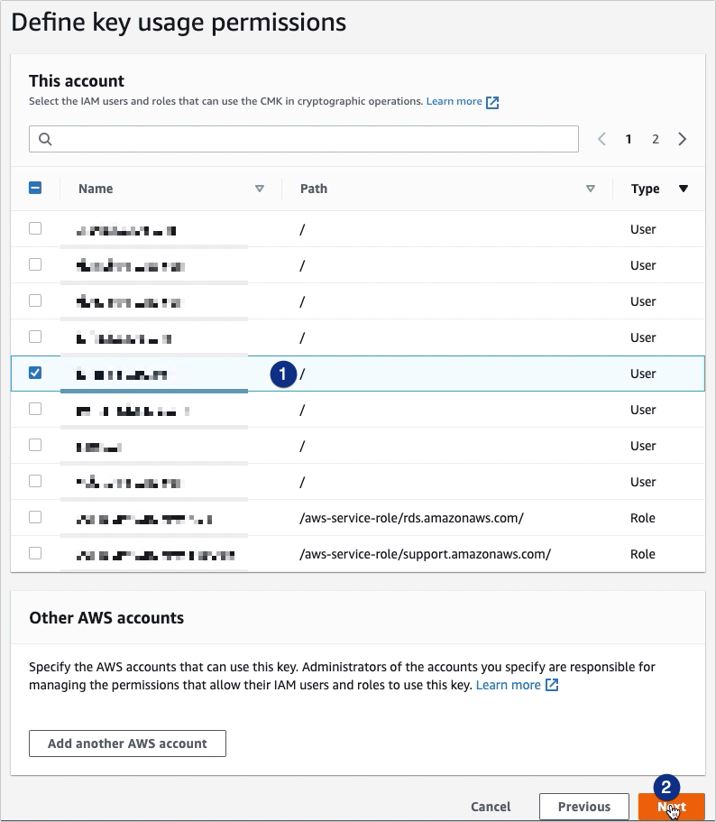
Task: Sort the Name column using its filter arrow
Action: tap(260, 189)
